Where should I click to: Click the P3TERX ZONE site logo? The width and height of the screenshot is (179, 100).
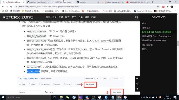pos(18,17)
